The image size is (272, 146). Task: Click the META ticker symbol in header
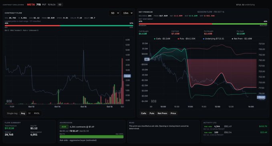(x=31, y=5)
